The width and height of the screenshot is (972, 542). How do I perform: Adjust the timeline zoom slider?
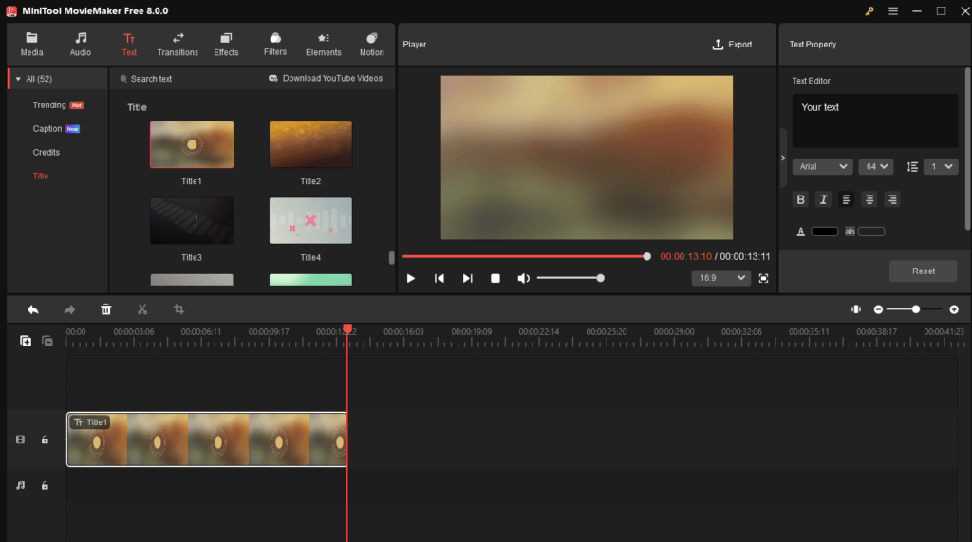click(916, 309)
